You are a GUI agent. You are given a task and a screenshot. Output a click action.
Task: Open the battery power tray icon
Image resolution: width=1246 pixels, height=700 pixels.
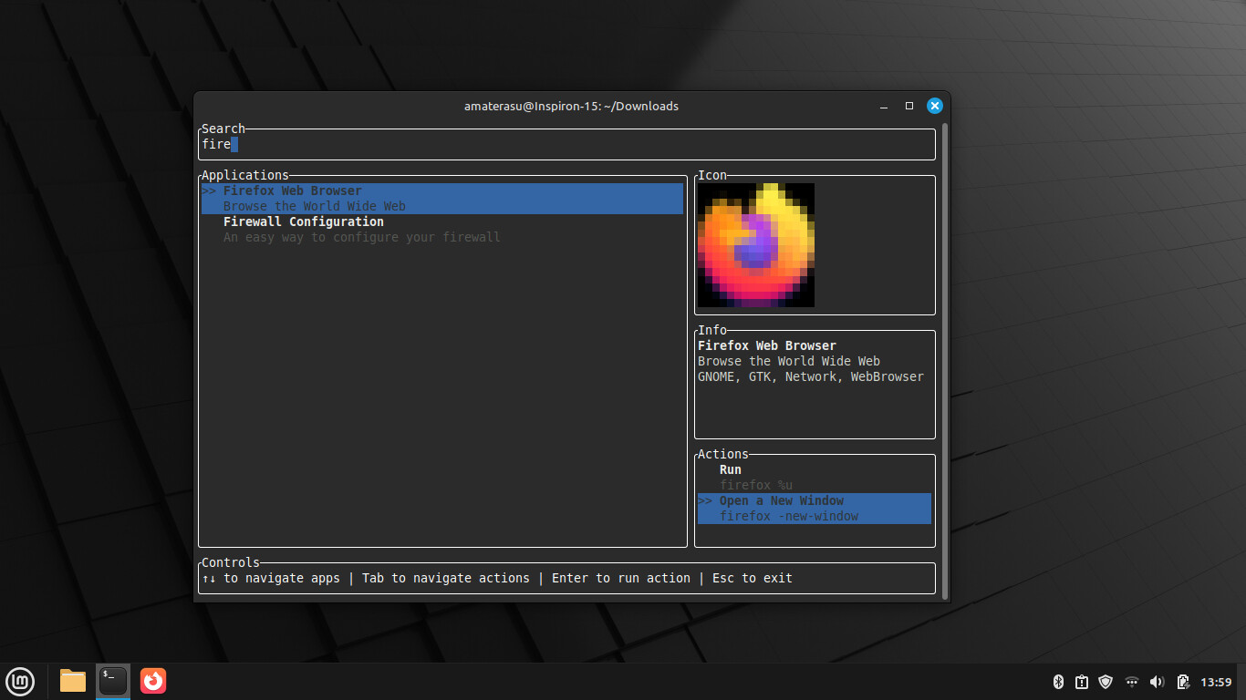[1183, 682]
